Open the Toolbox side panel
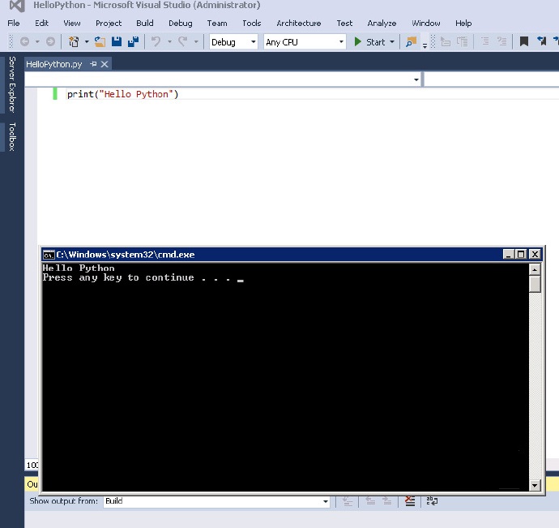Image resolution: width=559 pixels, height=528 pixels. (12, 136)
